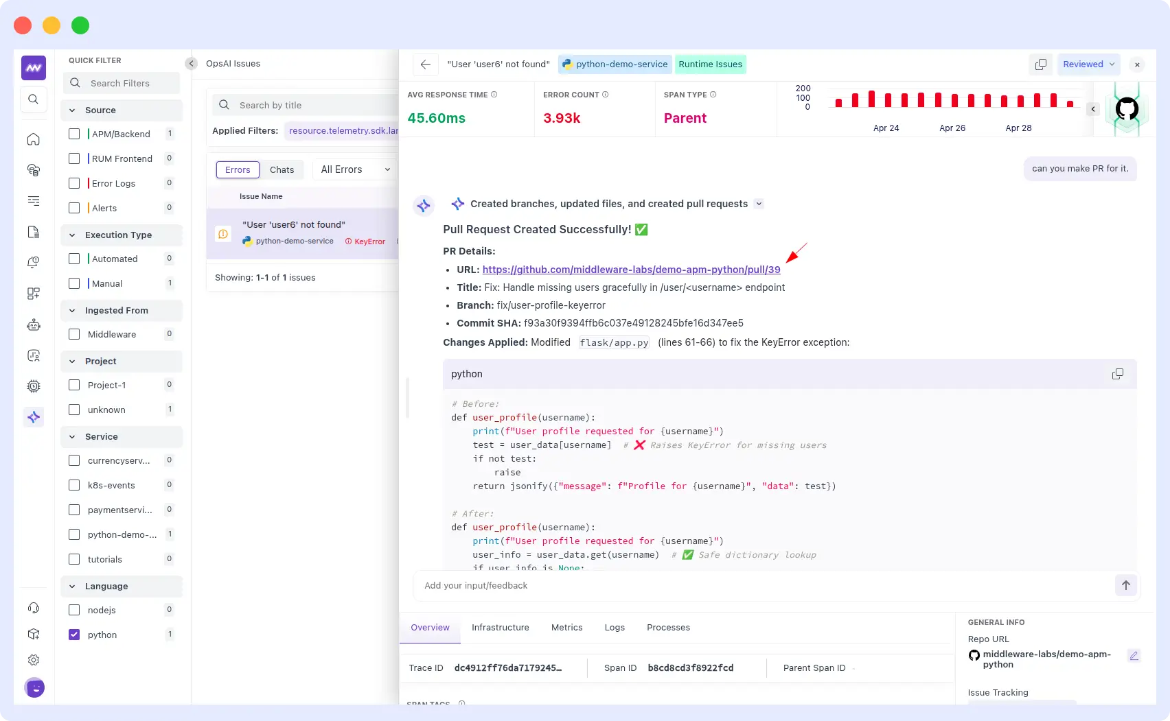Open the pull request 39 URL link
The height and width of the screenshot is (721, 1170).
631,270
